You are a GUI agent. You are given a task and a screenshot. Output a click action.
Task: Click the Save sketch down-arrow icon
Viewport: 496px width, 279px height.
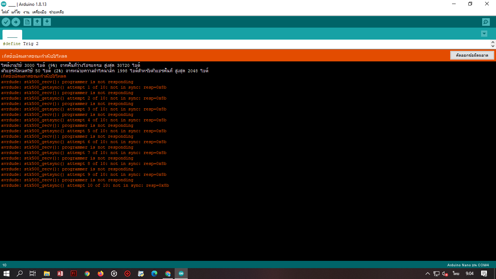47,22
